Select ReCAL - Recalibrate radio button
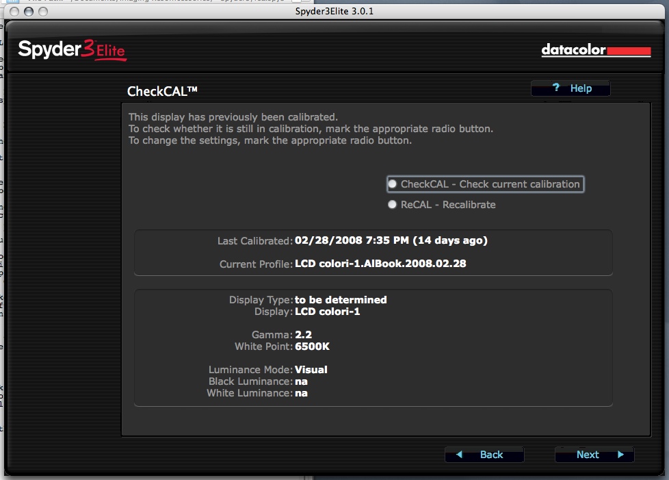Image resolution: width=669 pixels, height=480 pixels. coord(393,205)
